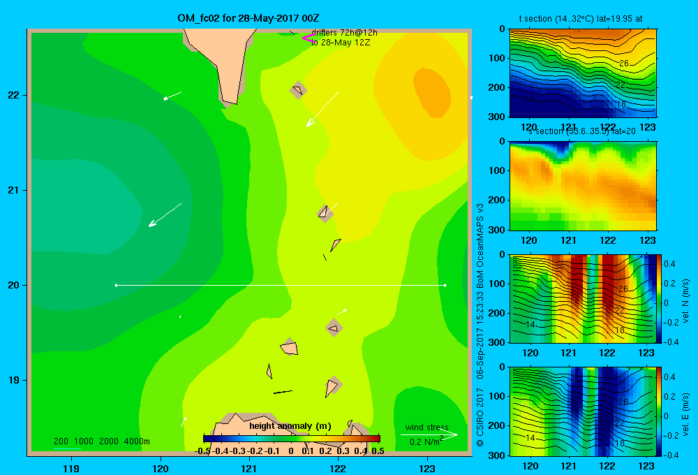Viewport: 698px width, 475px height.
Task: Click the eastward velocity section plot
Action: [583, 411]
